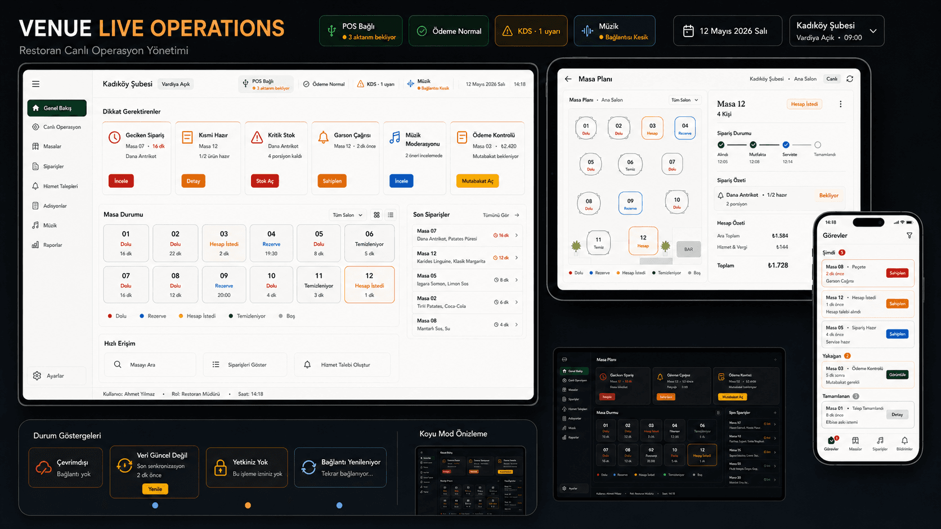Click Yenile on Veri Güncel Değil card

155,489
